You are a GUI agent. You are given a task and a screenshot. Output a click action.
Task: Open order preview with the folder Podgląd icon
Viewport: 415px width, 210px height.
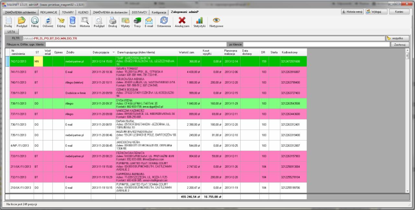(22, 21)
